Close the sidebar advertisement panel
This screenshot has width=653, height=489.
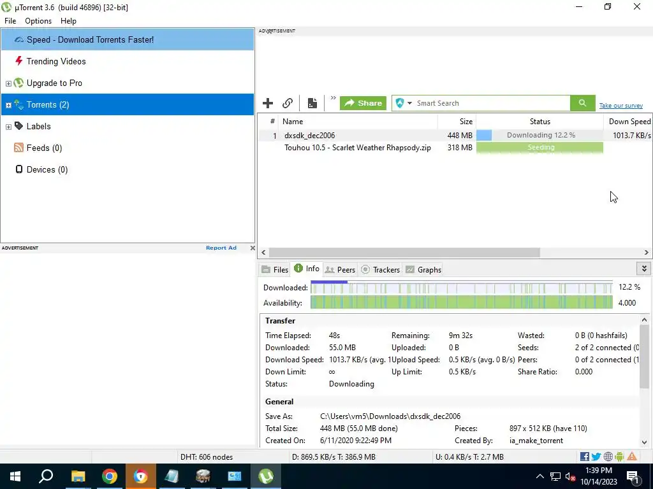253,248
